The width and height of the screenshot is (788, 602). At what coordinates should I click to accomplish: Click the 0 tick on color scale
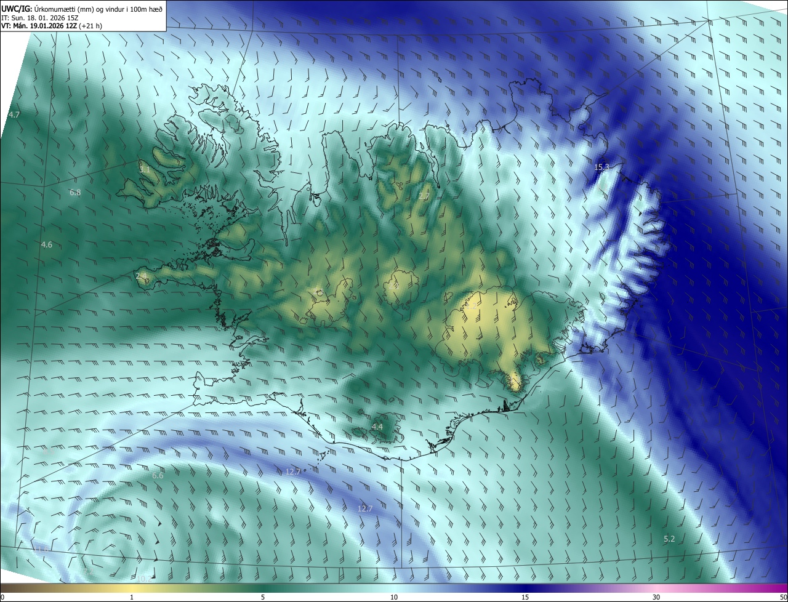pyautogui.click(x=2, y=597)
